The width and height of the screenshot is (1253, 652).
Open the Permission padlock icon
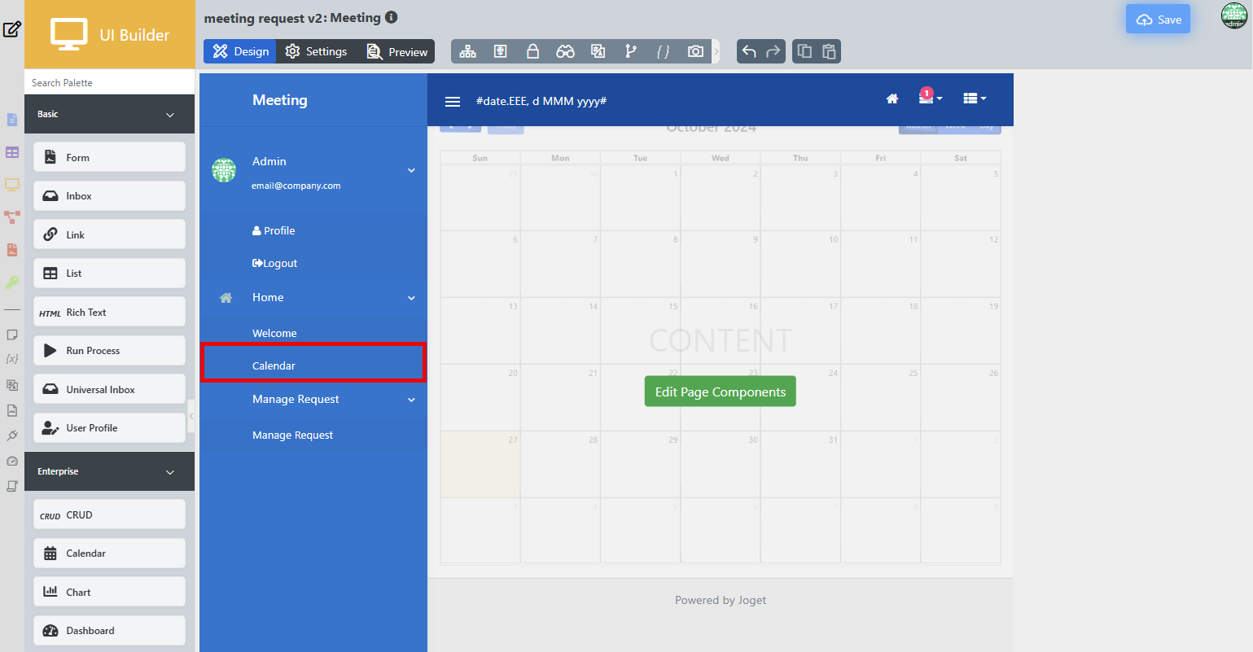[x=533, y=51]
